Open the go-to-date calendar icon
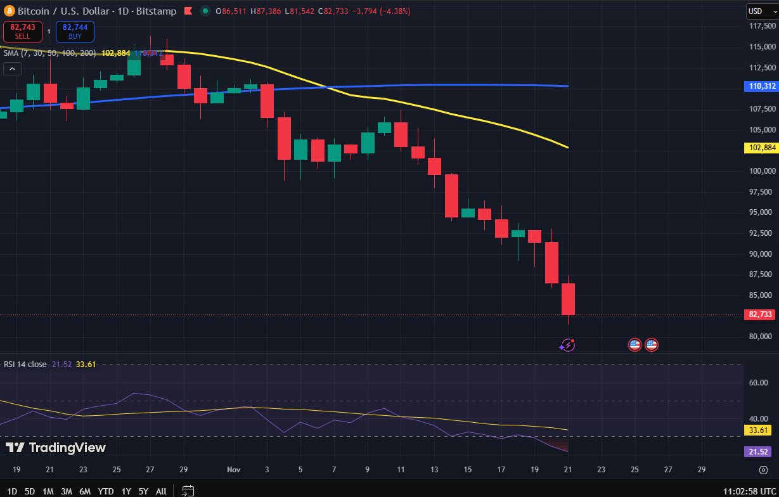The height and width of the screenshot is (497, 779). 188,490
